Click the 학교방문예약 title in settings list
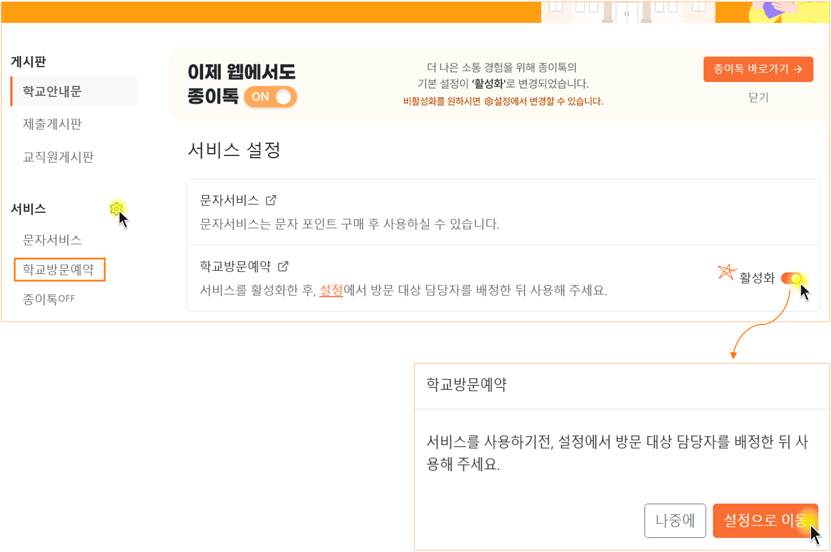 235,267
